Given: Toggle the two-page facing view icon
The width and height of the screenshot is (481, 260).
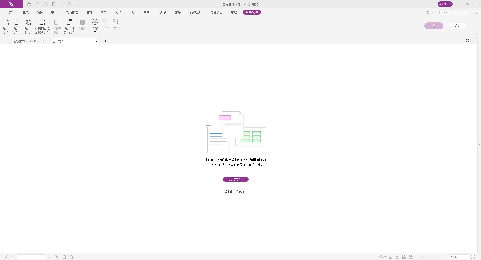Looking at the screenshot, I should point(404,257).
